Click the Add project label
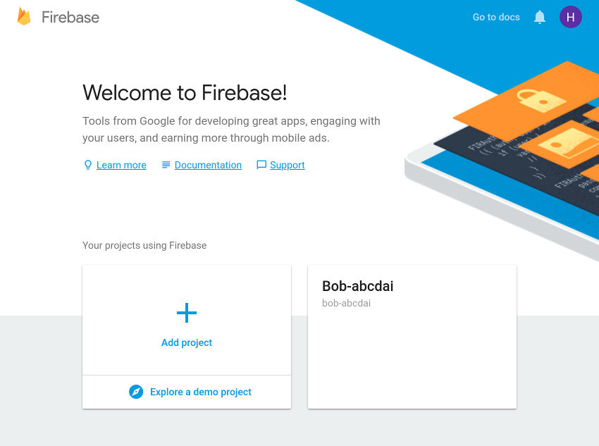 coord(187,342)
